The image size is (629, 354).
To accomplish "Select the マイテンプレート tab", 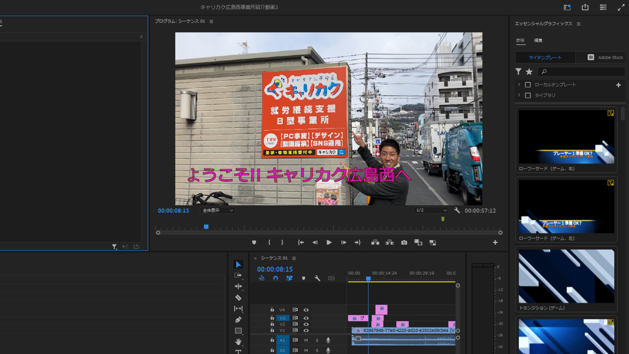I will click(545, 58).
